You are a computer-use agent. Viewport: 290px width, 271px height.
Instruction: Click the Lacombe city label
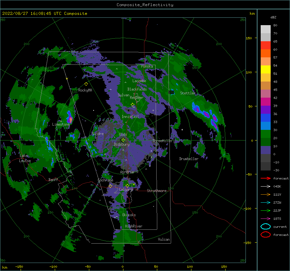pos(139,81)
